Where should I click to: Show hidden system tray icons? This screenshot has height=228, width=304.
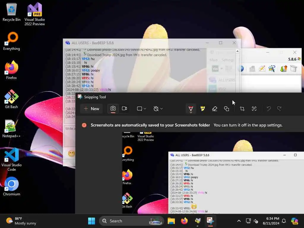tap(239, 221)
